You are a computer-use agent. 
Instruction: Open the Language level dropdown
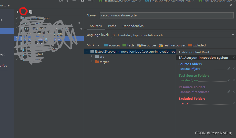(173, 35)
